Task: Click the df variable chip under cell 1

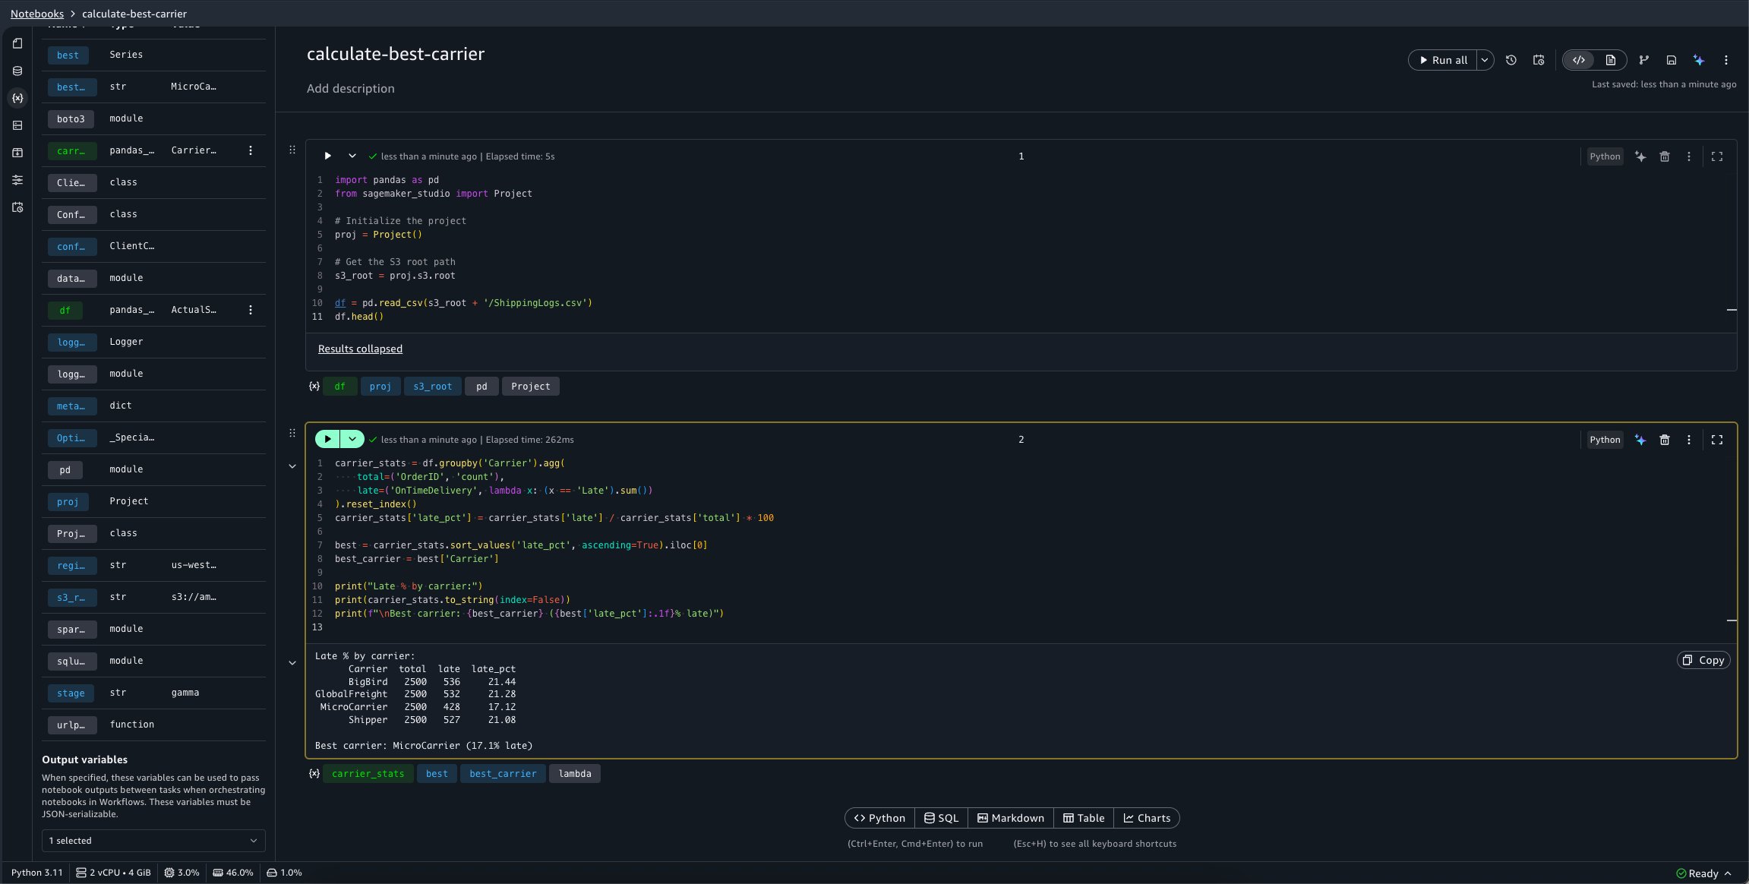Action: click(339, 387)
